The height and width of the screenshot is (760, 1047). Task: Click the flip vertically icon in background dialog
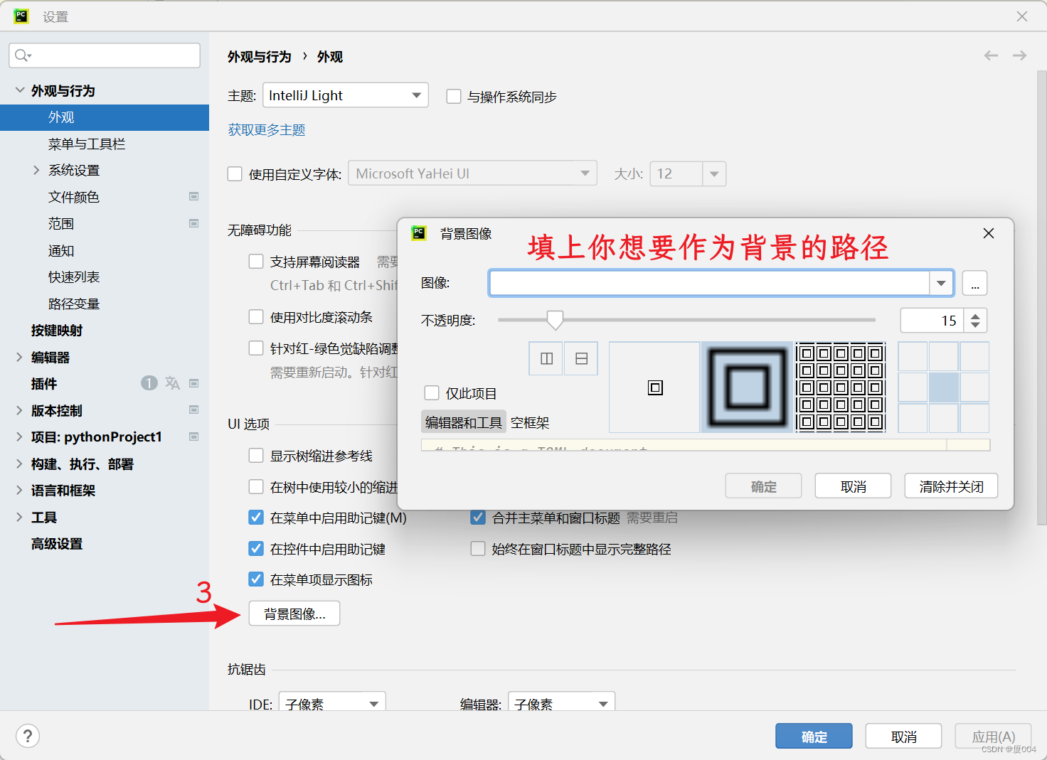coord(581,359)
